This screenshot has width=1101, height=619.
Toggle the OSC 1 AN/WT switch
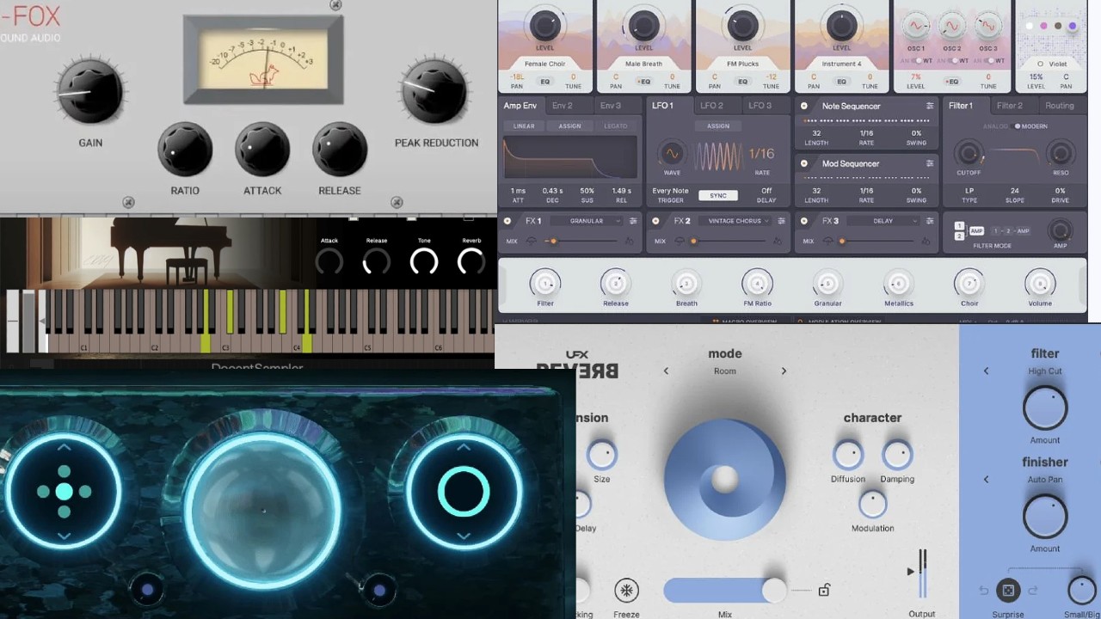point(915,60)
